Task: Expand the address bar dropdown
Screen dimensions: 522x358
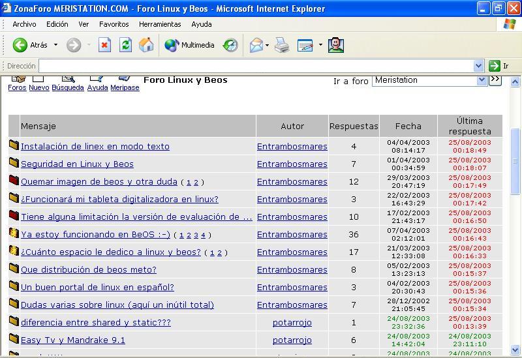Action: pyautogui.click(x=478, y=66)
